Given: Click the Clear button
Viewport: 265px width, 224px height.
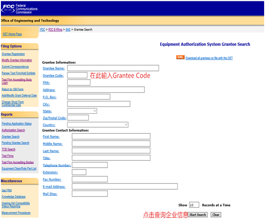Looking at the screenshot, I should pos(216,215).
